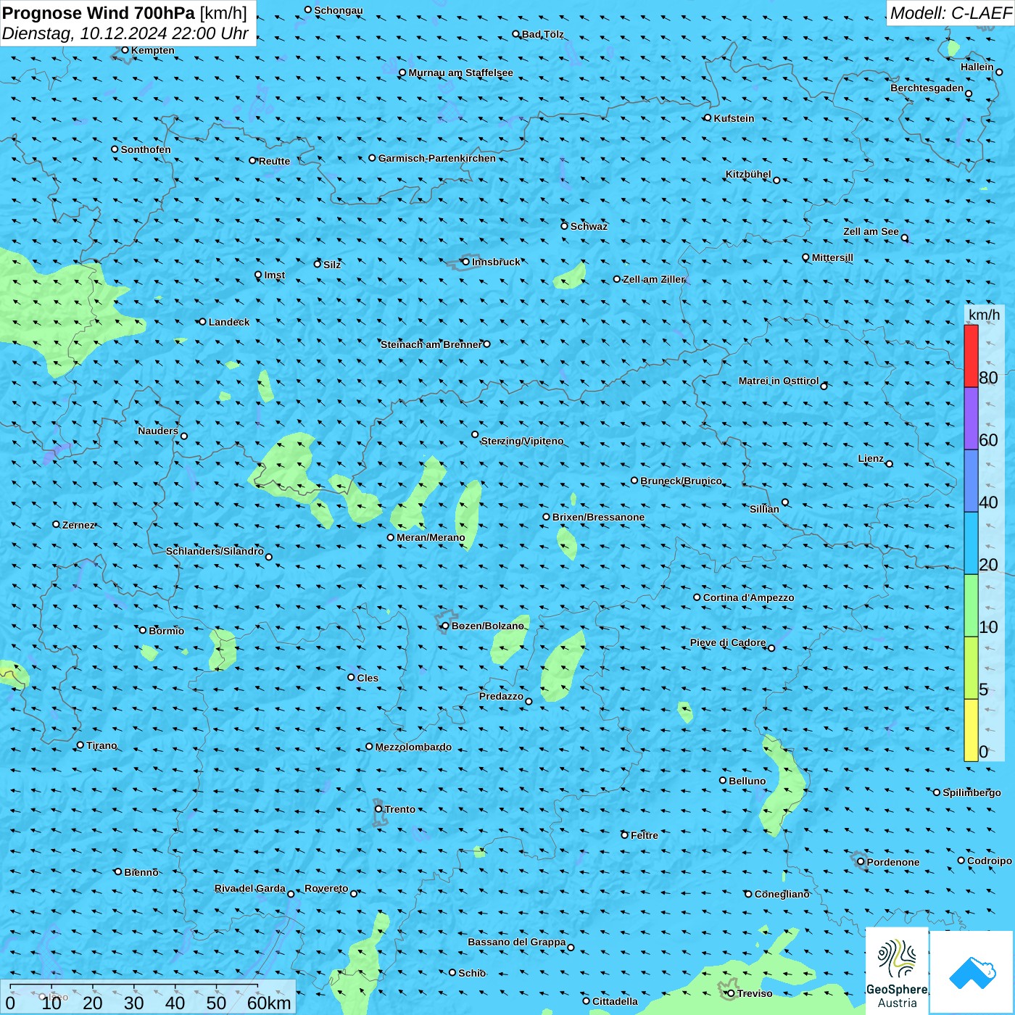
Task: Click the Pordenone city label
Action: 893,862
